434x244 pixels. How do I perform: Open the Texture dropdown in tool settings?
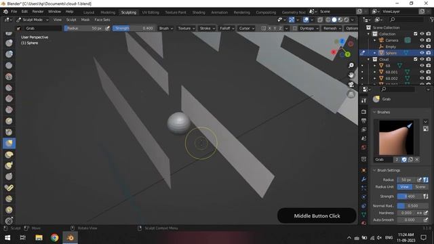tap(186, 28)
